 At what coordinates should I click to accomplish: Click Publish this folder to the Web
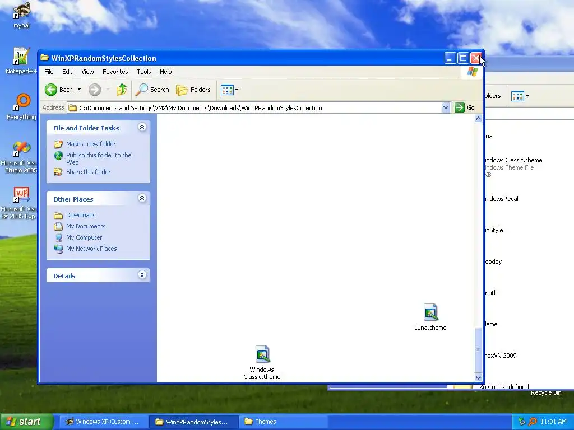(x=99, y=158)
